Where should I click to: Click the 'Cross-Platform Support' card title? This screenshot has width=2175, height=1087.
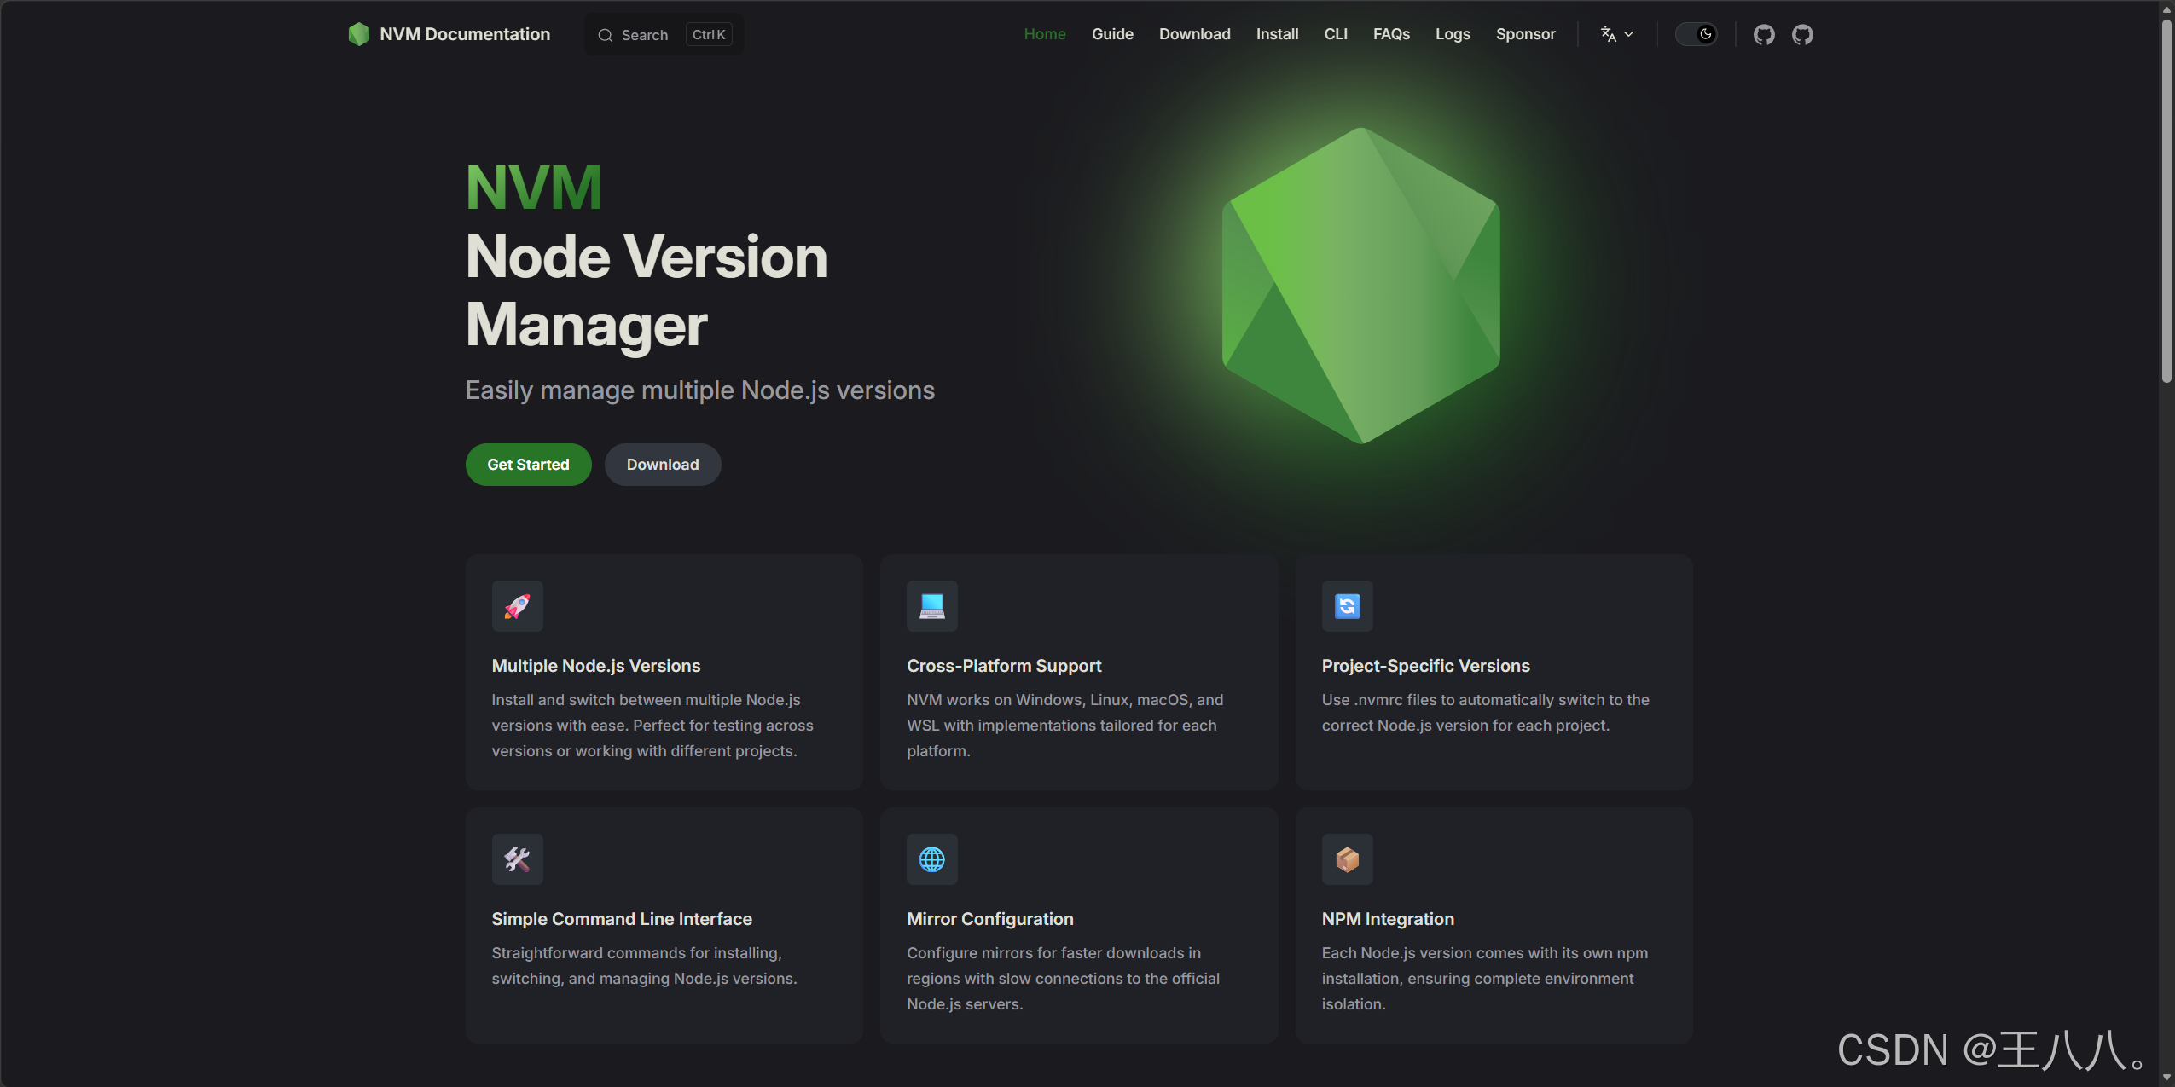click(1004, 666)
